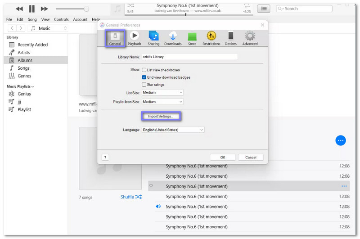The image size is (360, 239).
Task: Click the Search input field
Action: [304, 9]
